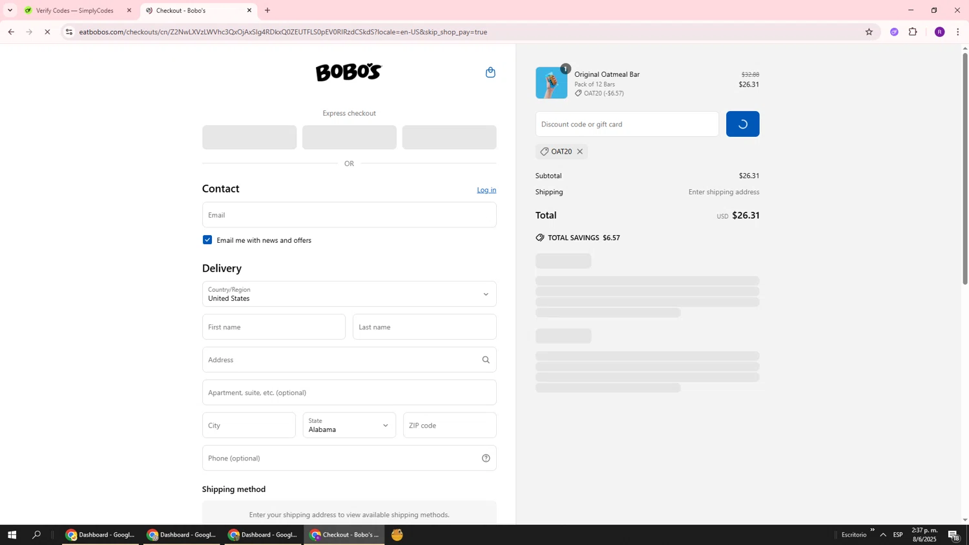The width and height of the screenshot is (969, 545).
Task: Open the first Dashboard Chrome taskbar window
Action: tap(100, 535)
